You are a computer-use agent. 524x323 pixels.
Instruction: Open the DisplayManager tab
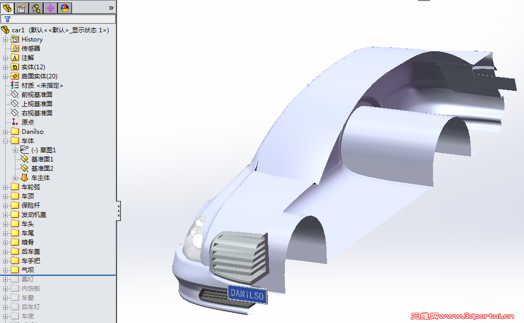point(65,8)
